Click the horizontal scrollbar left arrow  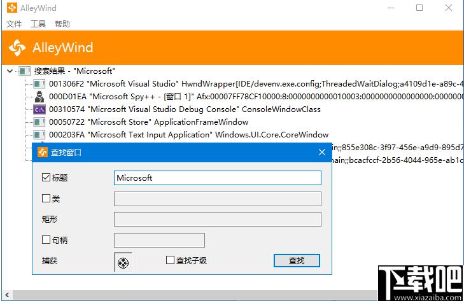[7, 295]
